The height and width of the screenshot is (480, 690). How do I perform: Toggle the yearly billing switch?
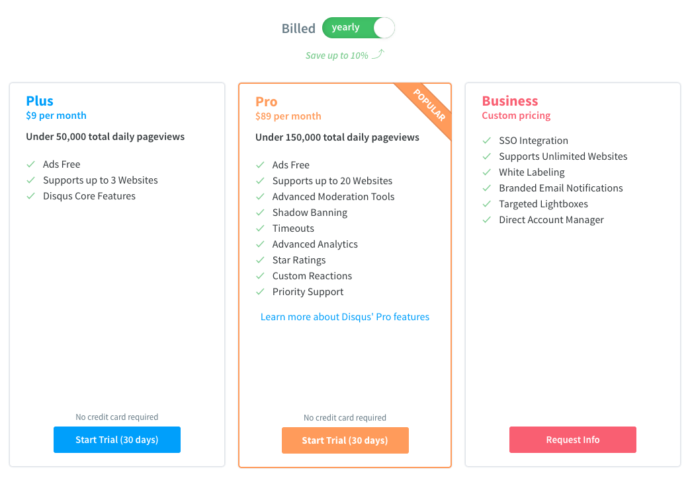(358, 28)
